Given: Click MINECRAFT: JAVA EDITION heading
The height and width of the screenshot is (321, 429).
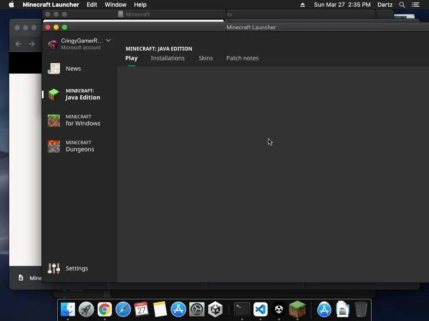Looking at the screenshot, I should click(x=159, y=49).
